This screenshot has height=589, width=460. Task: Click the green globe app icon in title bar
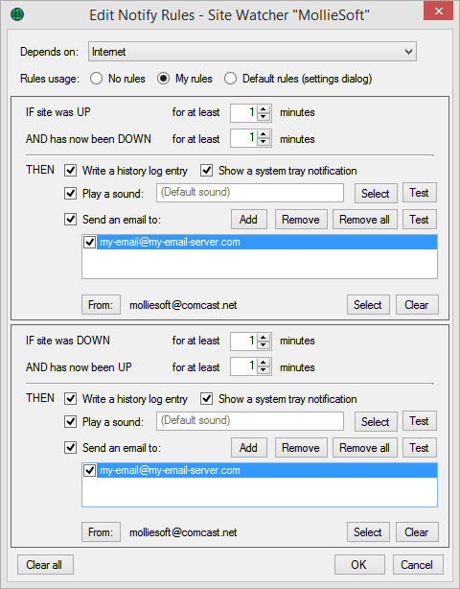click(17, 14)
